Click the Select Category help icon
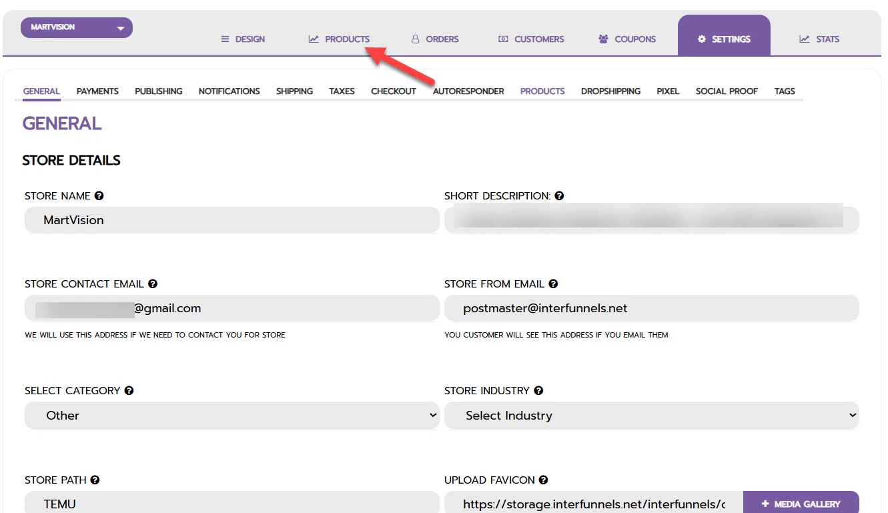888x513 pixels. click(129, 391)
